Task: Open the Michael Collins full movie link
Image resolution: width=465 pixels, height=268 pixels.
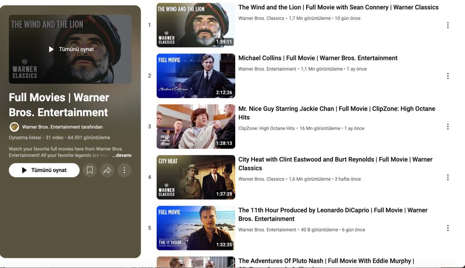Action: coord(318,58)
